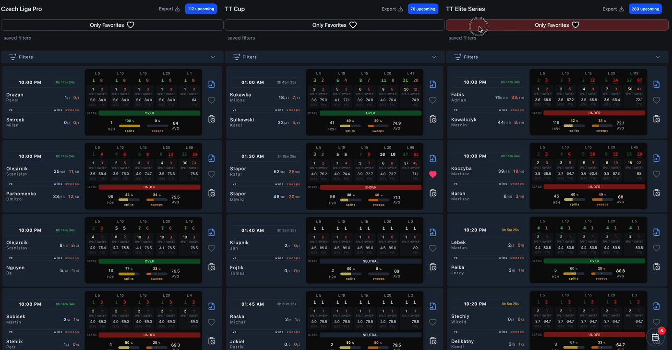
Task: Open clipboard icon for Raska vs Jokiel
Action: (x=433, y=341)
